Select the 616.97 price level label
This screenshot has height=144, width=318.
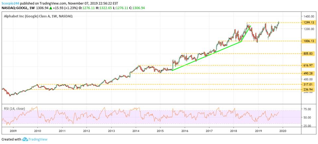(x=307, y=66)
